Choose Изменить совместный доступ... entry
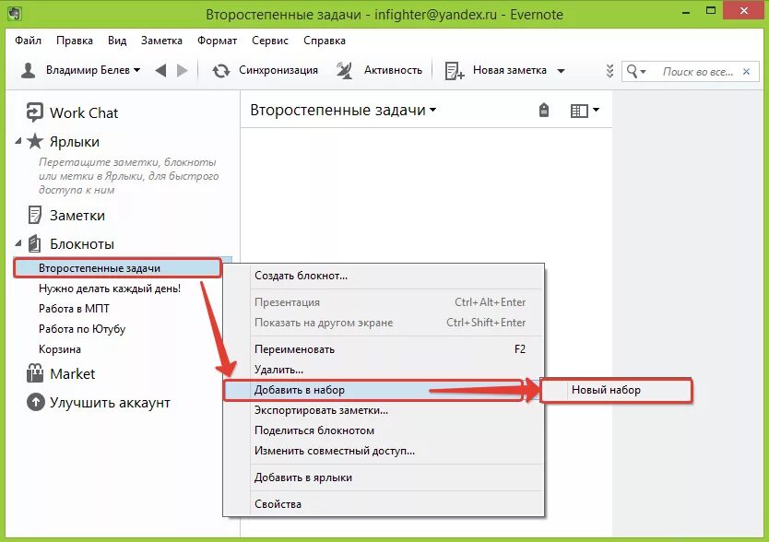The height and width of the screenshot is (542, 769). click(384, 450)
